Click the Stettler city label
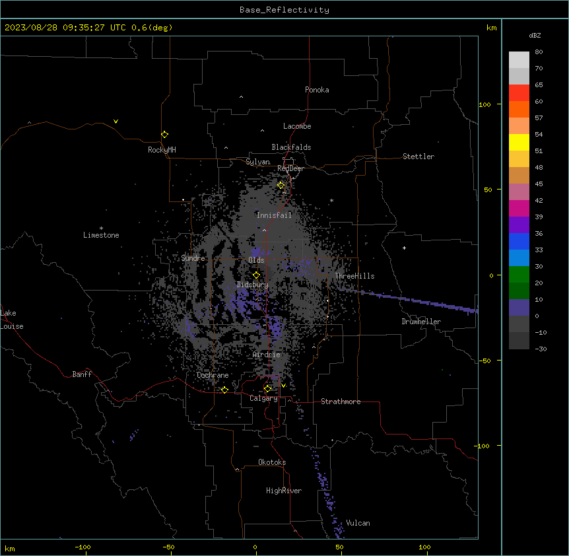The image size is (569, 556). click(x=418, y=156)
